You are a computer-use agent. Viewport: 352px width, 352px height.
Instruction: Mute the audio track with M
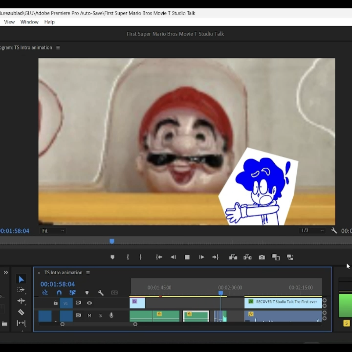(89, 315)
